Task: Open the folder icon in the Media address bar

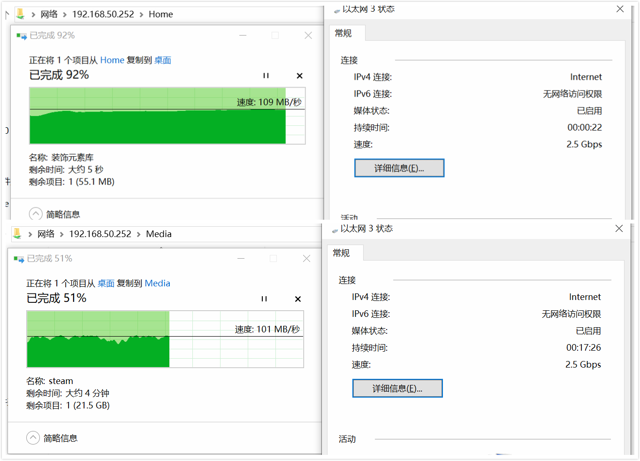Action: (x=17, y=234)
